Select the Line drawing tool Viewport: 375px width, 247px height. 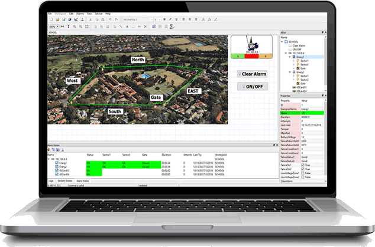pyautogui.click(x=121, y=27)
